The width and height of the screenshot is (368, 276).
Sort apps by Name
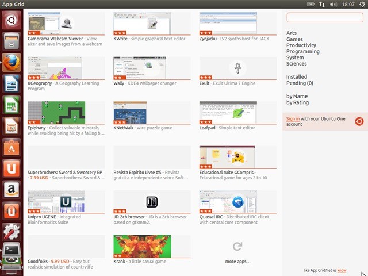[297, 96]
